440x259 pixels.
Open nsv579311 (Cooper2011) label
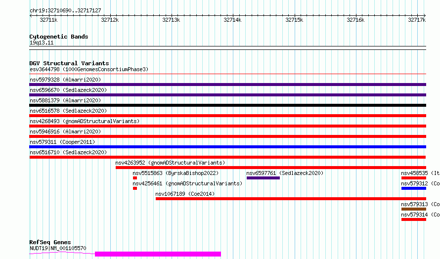[62, 142]
